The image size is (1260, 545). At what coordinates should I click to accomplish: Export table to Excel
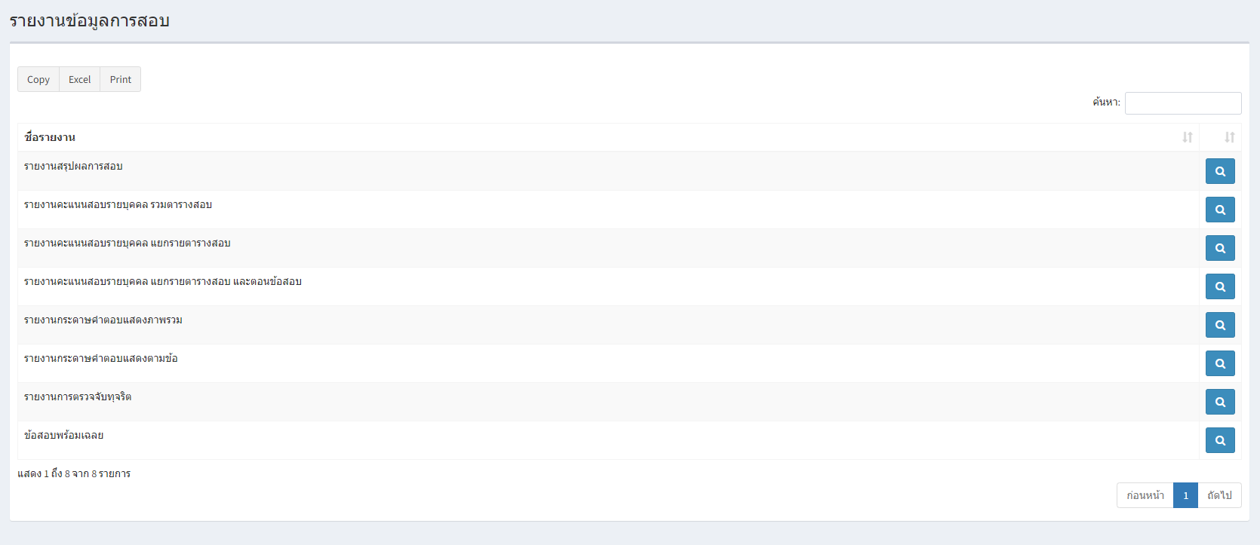pyautogui.click(x=79, y=79)
